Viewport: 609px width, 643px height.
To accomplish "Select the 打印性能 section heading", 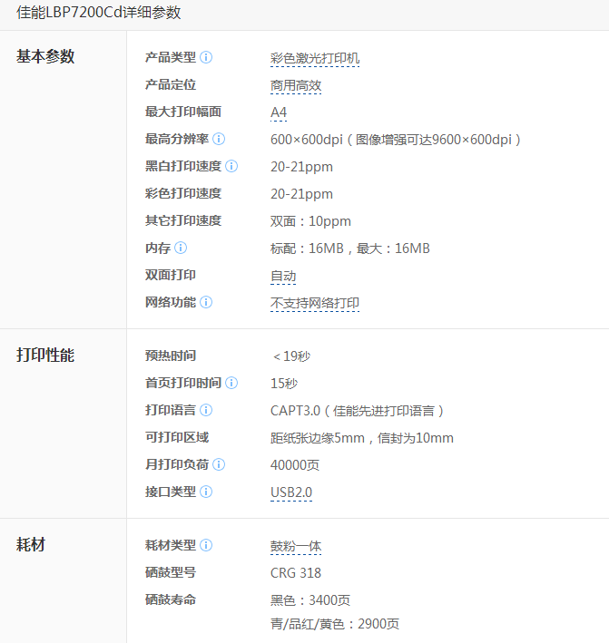I will click(x=45, y=355).
